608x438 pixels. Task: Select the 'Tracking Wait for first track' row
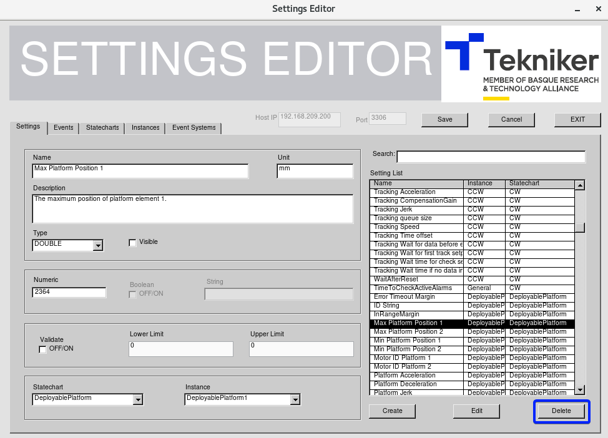[x=473, y=253]
